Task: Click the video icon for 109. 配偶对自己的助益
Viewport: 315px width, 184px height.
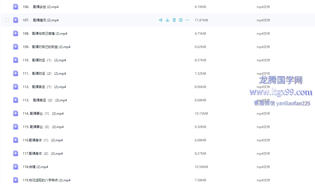Action: coord(16,47)
